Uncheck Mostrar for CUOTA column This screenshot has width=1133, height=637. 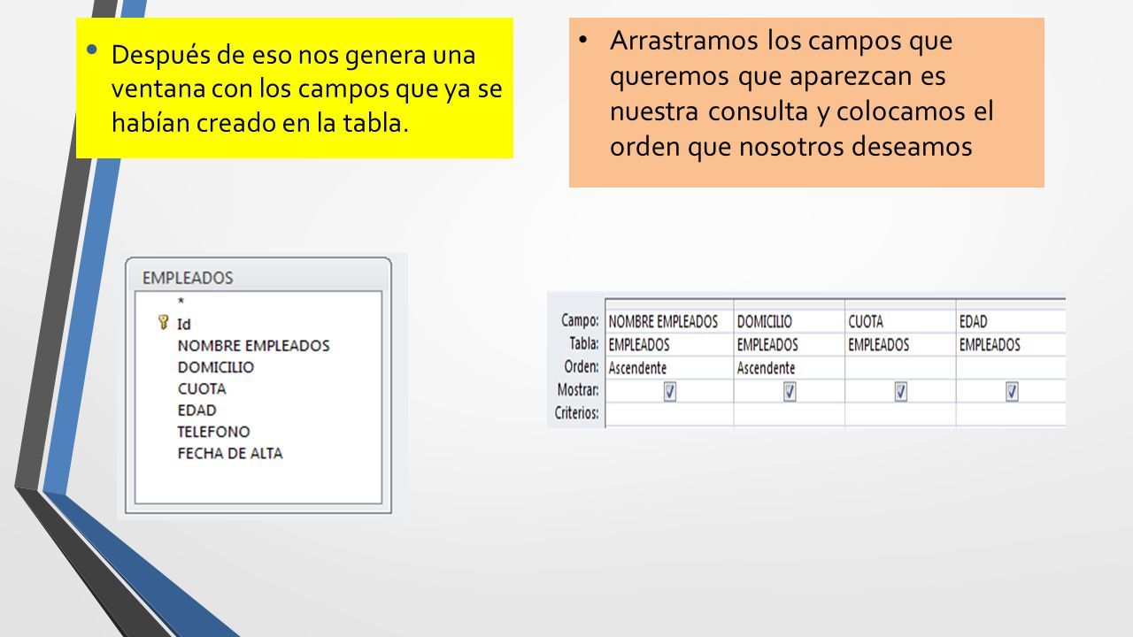tap(900, 391)
